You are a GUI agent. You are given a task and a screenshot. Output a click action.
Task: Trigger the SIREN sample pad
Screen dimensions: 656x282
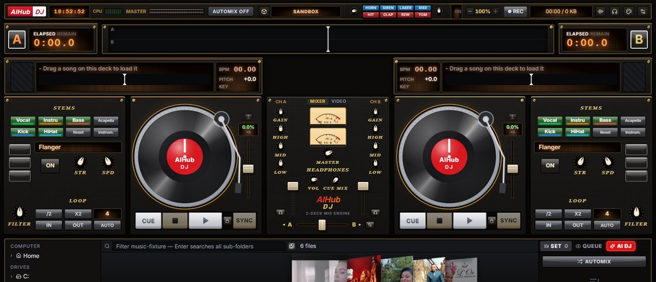pyautogui.click(x=388, y=8)
